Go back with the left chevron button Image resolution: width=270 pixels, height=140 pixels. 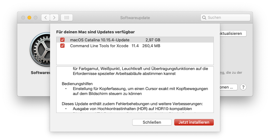pyautogui.click(x=46, y=18)
